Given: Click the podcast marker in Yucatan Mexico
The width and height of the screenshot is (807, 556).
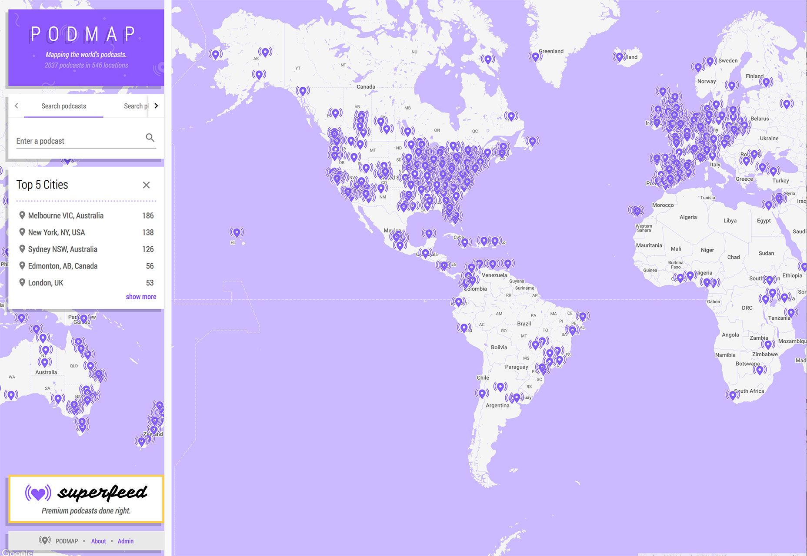Looking at the screenshot, I should click(x=429, y=234).
